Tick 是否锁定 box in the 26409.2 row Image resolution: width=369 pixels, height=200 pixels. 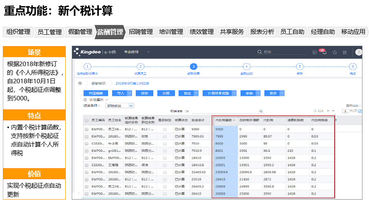click(165, 187)
